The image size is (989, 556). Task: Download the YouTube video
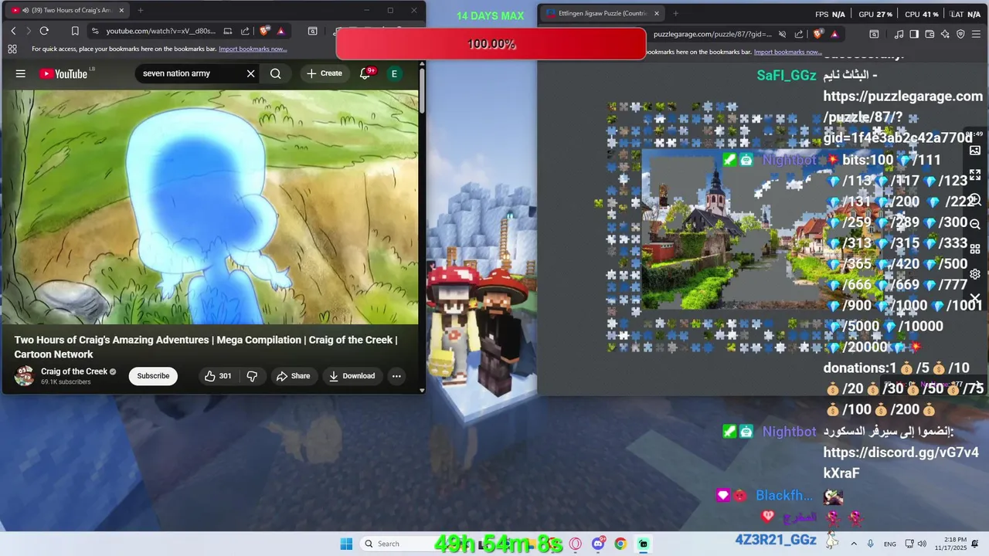coord(352,376)
